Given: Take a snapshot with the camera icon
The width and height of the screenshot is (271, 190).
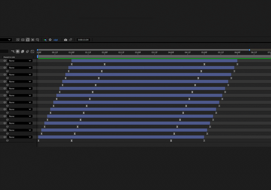Looking at the screenshot, I should click(x=66, y=40).
